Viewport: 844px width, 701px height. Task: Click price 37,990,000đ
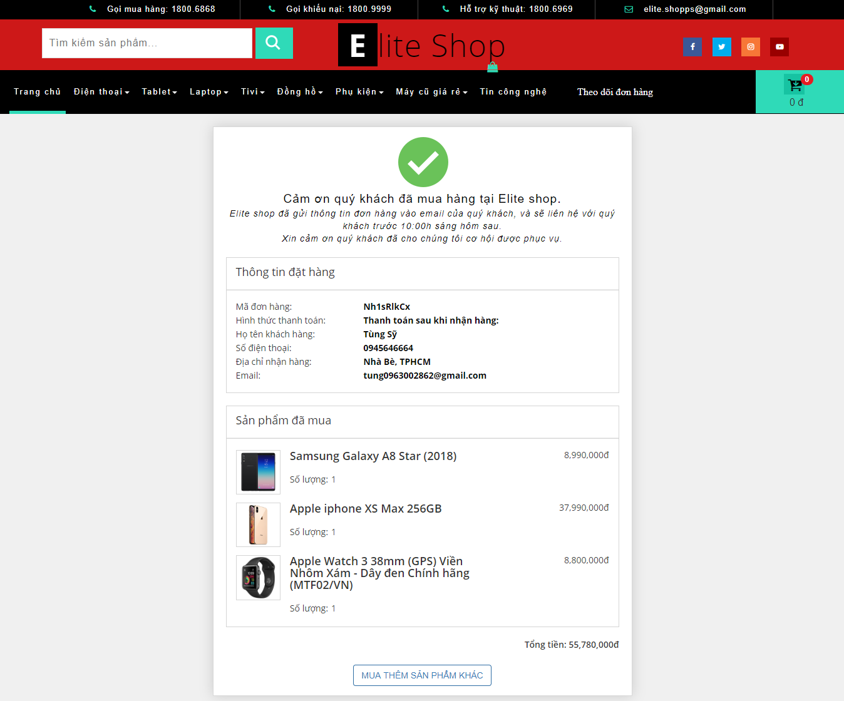[584, 508]
